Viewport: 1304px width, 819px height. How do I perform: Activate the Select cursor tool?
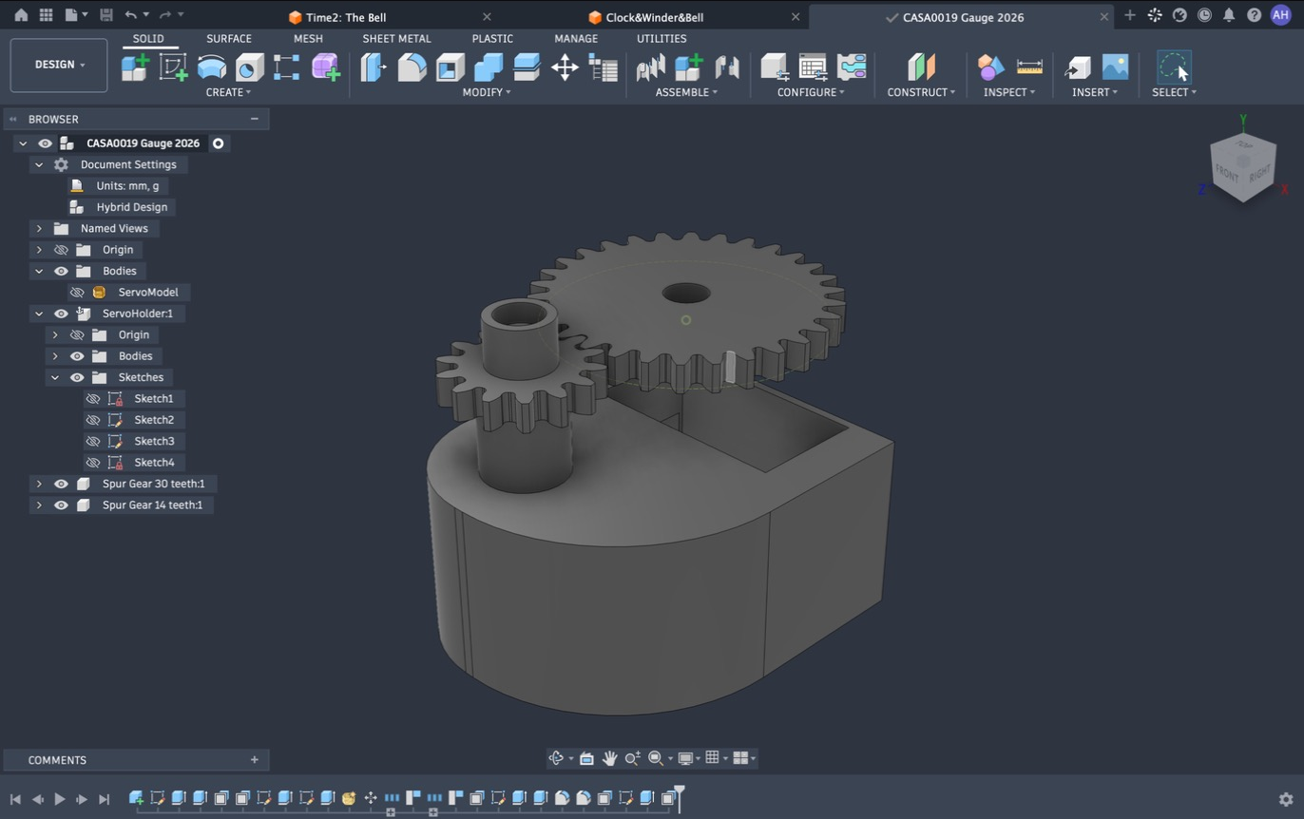click(x=1174, y=67)
